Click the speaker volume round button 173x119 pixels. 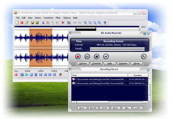(x=106, y=56)
